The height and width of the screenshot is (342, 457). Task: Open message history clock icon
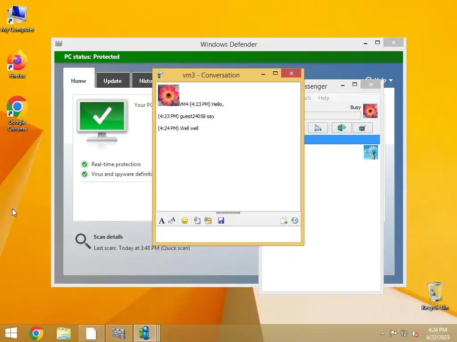tap(295, 221)
